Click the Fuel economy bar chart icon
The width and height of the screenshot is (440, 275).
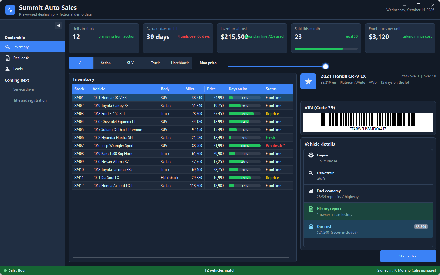[x=311, y=191]
